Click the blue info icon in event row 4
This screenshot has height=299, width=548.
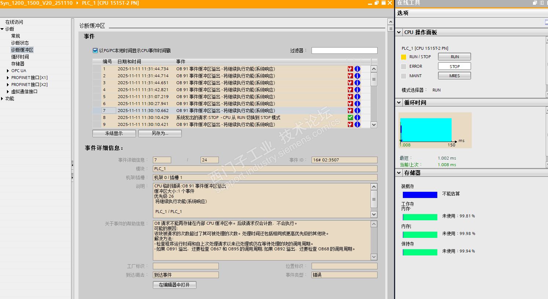(357, 90)
